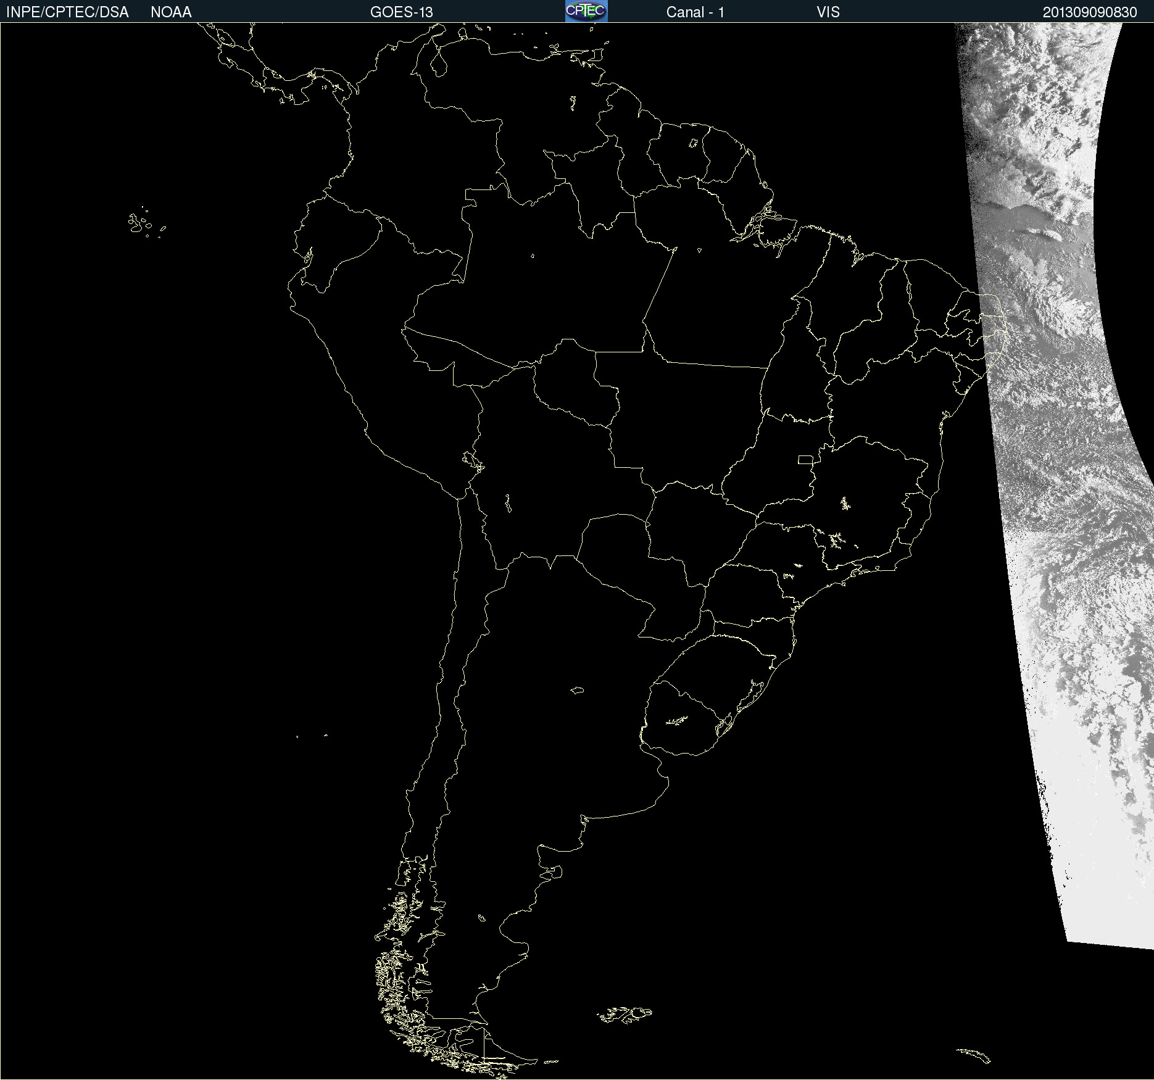Select the GOES-13 satellite label
This screenshot has height=1080, width=1154.
(x=401, y=12)
